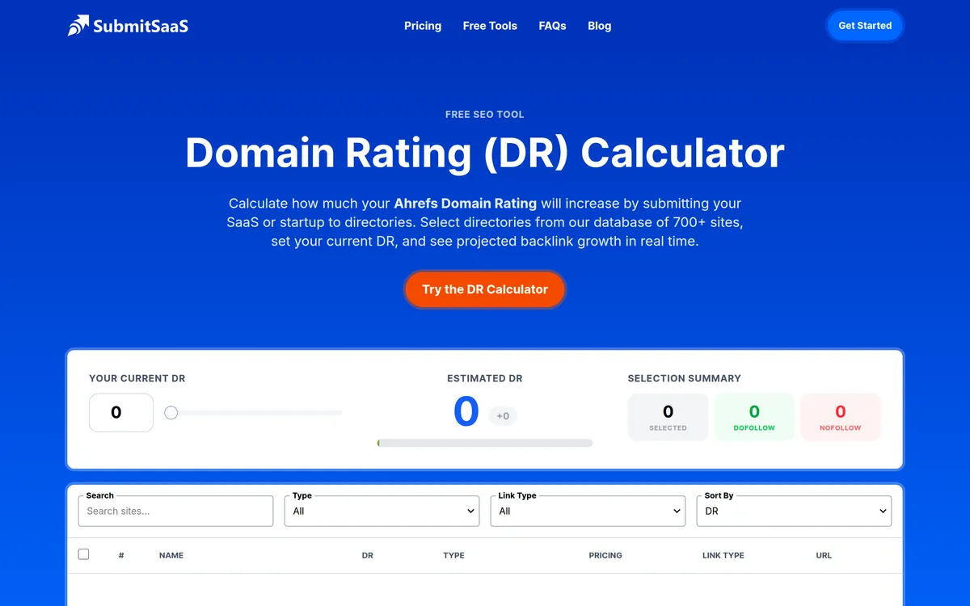Open the Pricing page
The image size is (970, 606).
[x=423, y=26]
